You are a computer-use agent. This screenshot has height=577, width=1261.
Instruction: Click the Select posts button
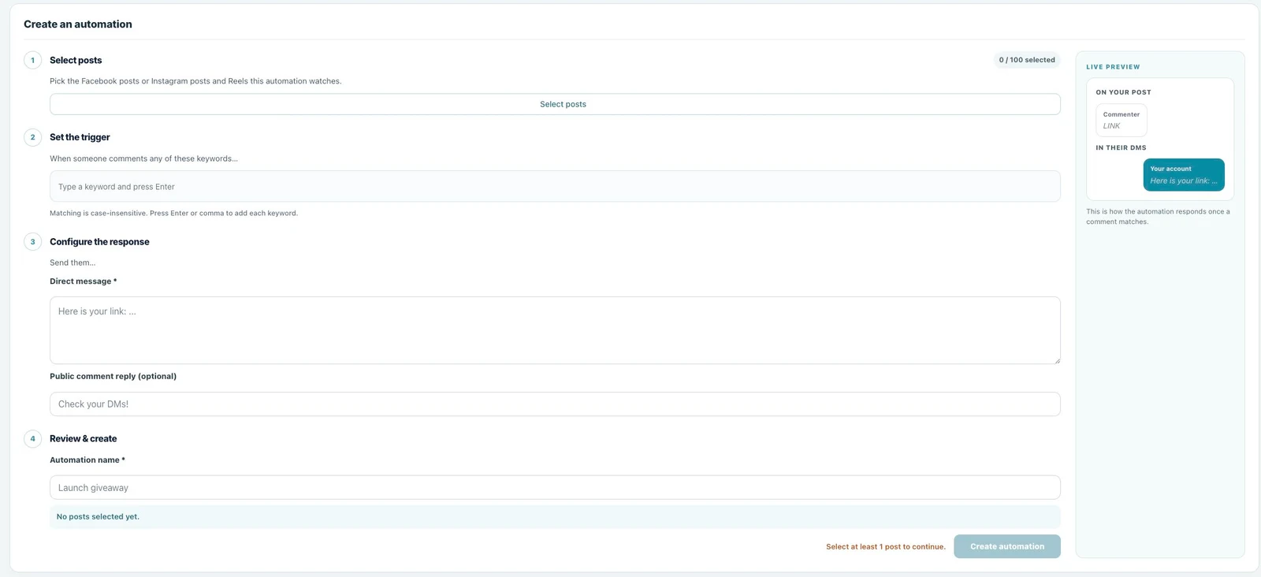(x=555, y=104)
